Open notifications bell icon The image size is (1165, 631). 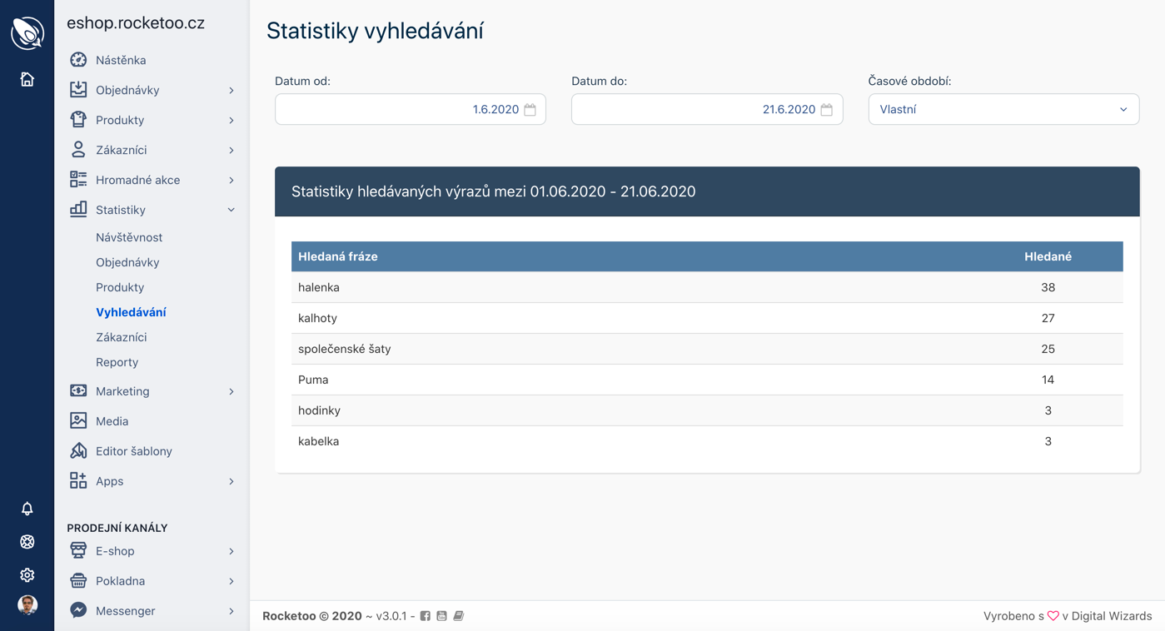(27, 509)
